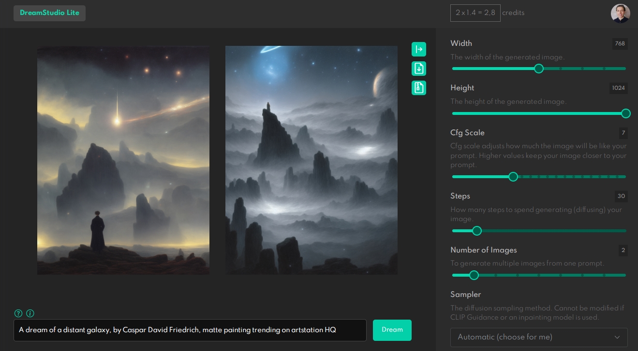
Task: Click the DreamStudio Lite logo
Action: [49, 13]
